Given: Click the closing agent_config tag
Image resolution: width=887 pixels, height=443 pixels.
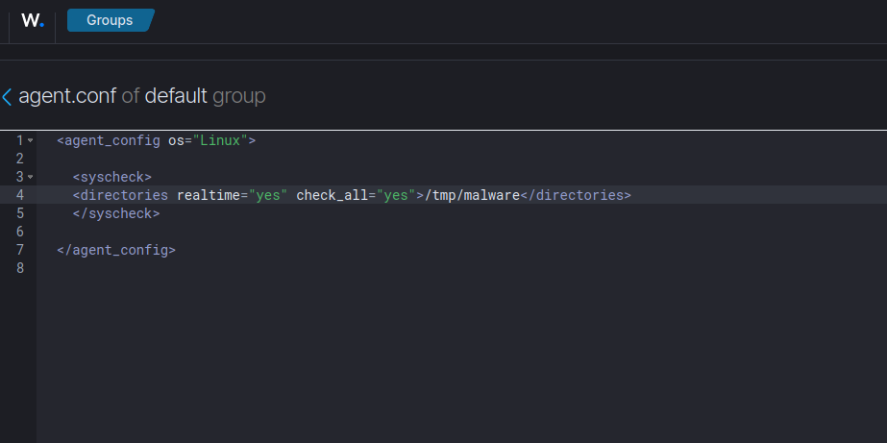Looking at the screenshot, I should pos(116,250).
